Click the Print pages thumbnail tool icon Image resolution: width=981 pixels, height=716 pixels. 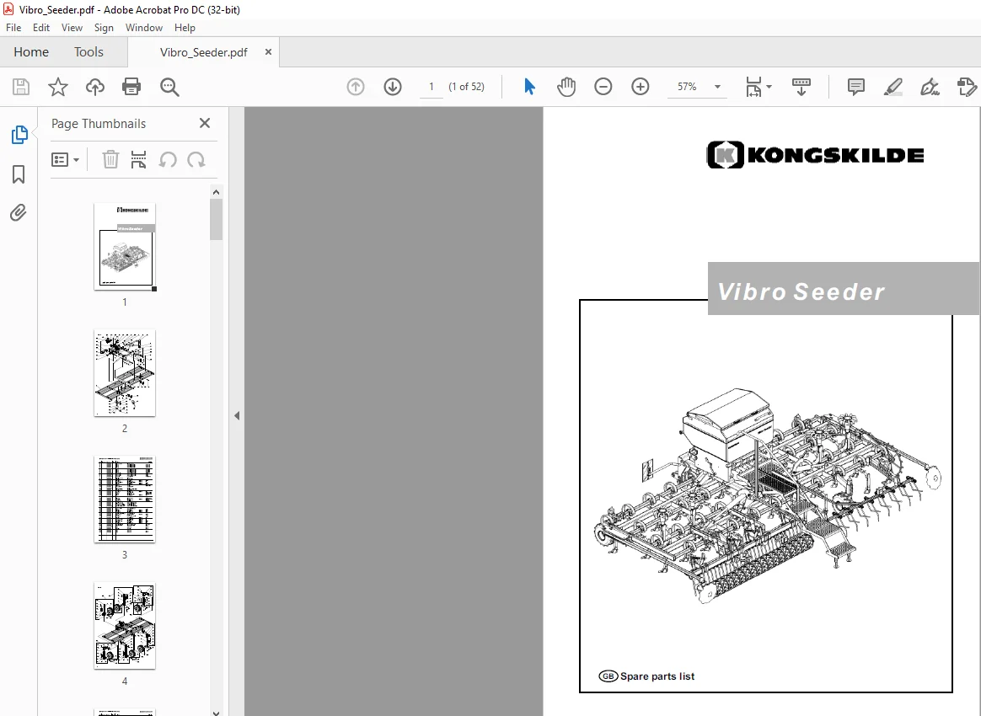click(138, 159)
